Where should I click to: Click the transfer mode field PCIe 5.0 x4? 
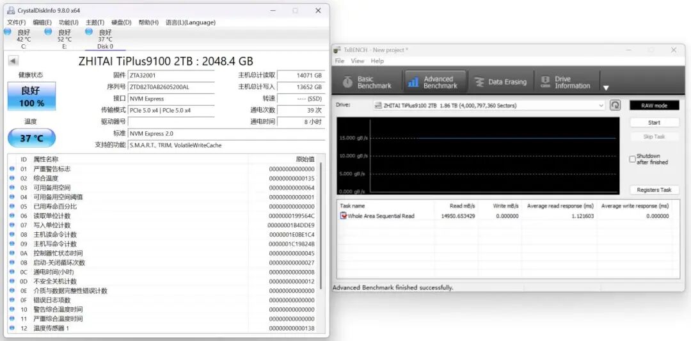click(x=171, y=110)
